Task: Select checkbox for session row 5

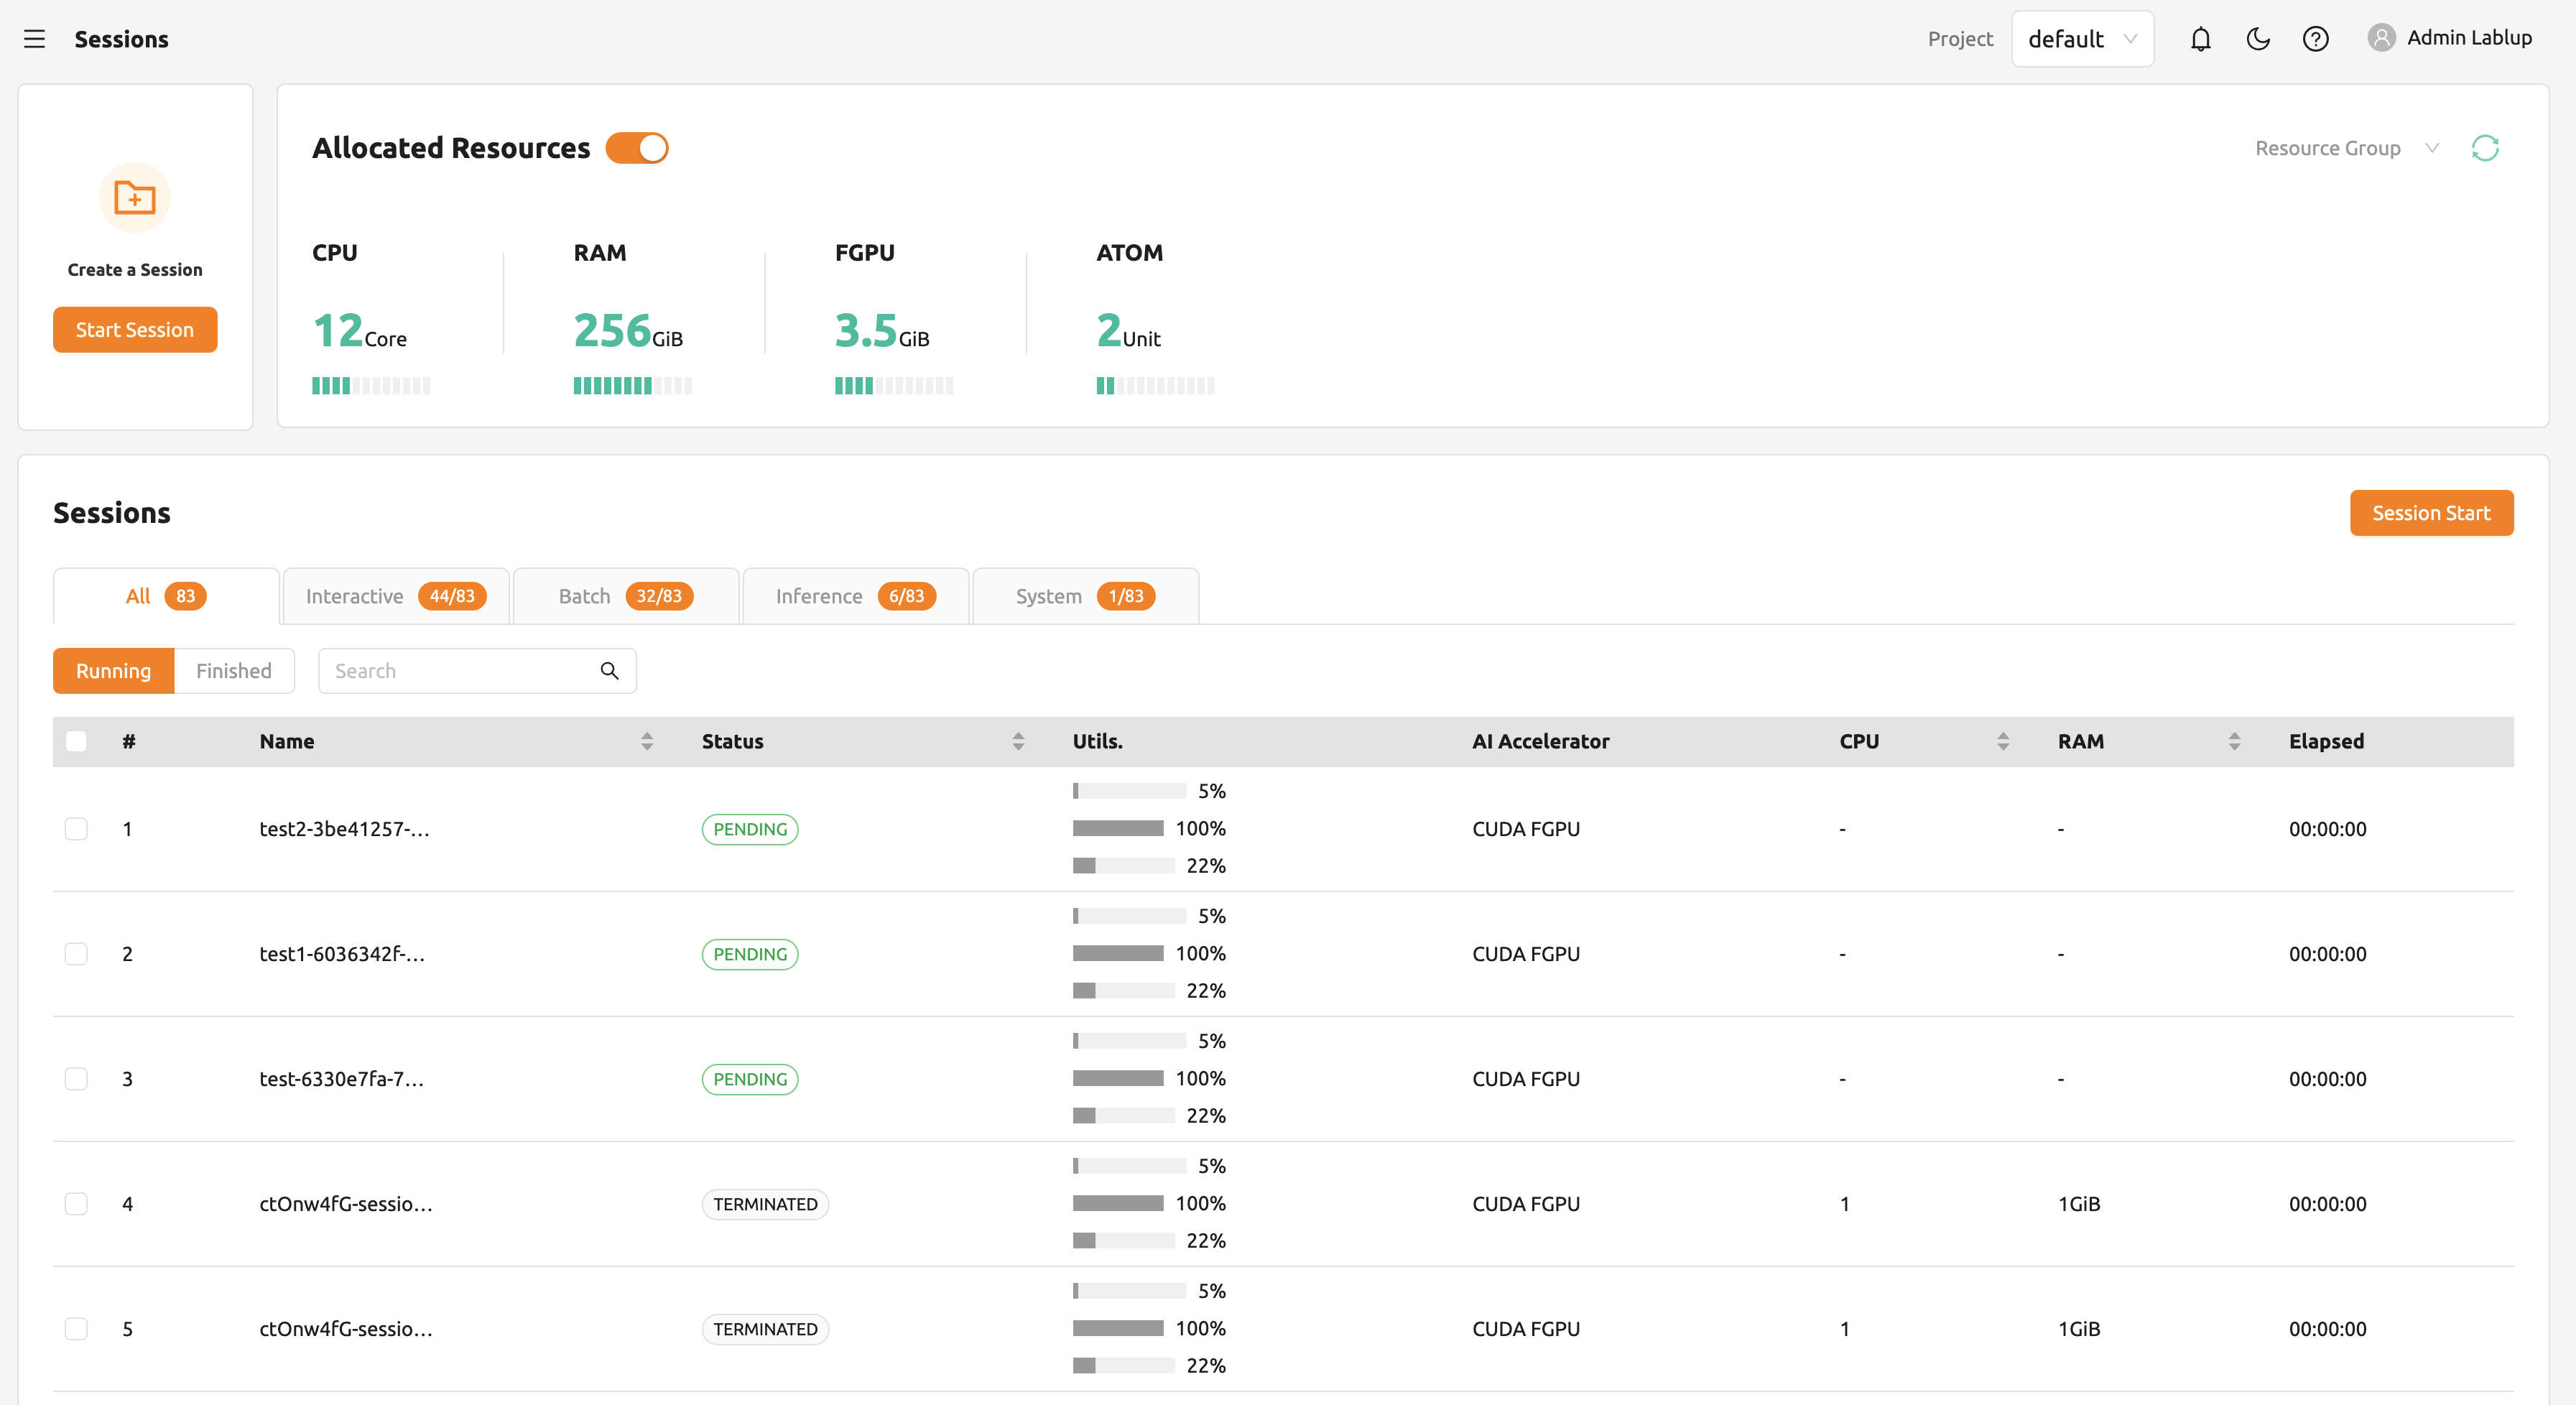Action: [76, 1329]
